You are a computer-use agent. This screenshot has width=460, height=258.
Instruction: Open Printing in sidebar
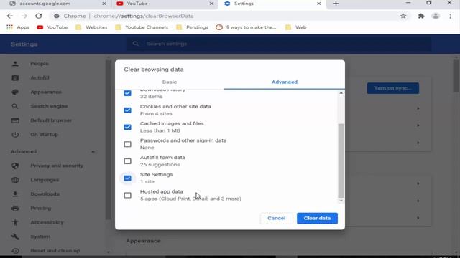point(41,209)
